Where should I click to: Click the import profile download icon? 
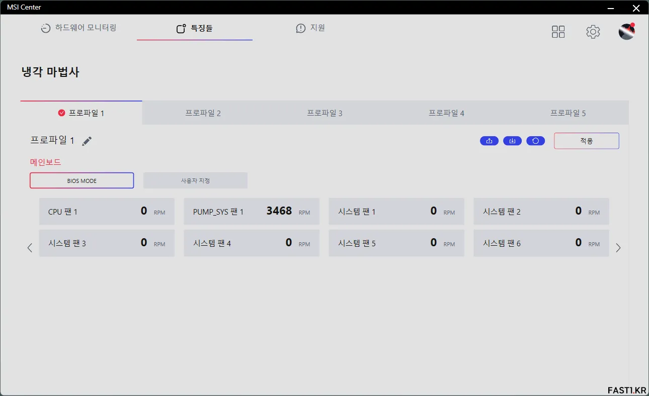[513, 141]
